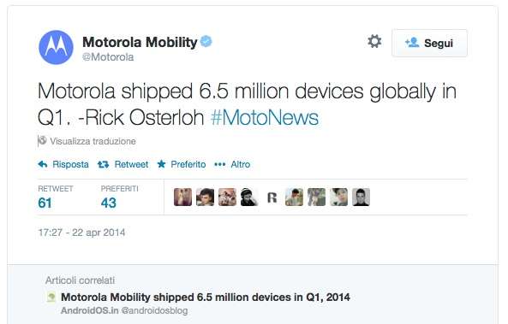View the 61 retweets count
The width and height of the screenshot is (508, 324).
(45, 203)
